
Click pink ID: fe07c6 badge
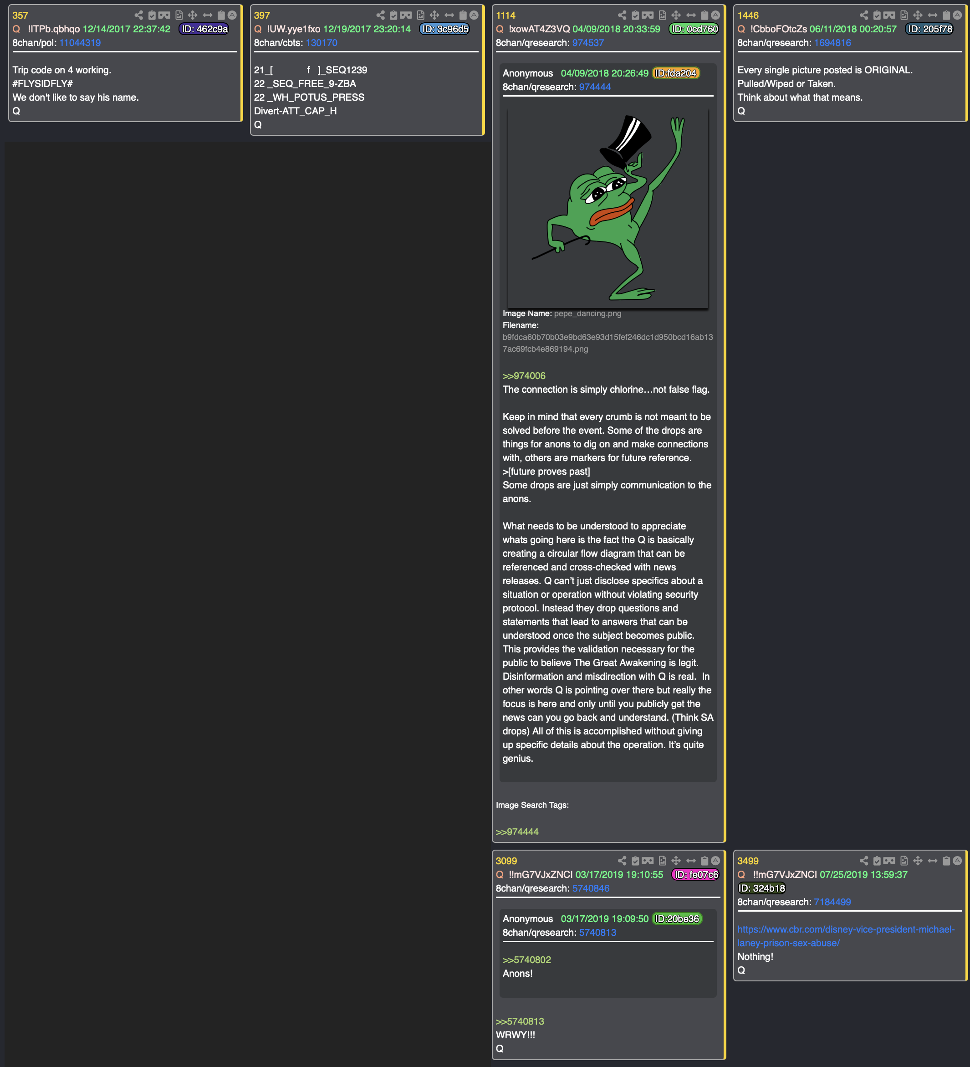[695, 875]
